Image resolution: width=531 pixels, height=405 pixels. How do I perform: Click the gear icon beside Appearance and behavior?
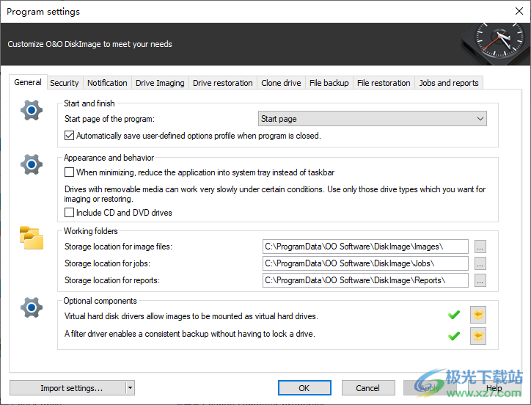(32, 164)
